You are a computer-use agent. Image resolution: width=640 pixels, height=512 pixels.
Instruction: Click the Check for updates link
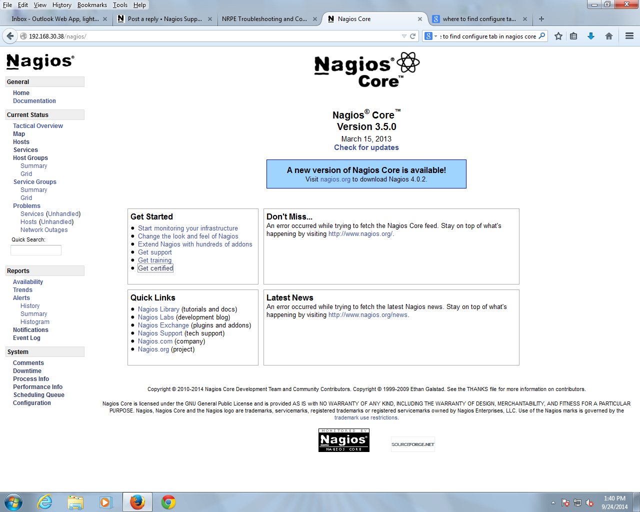(366, 147)
